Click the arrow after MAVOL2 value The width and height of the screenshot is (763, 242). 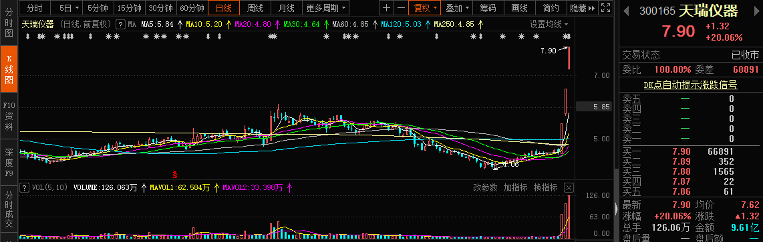tap(289, 187)
